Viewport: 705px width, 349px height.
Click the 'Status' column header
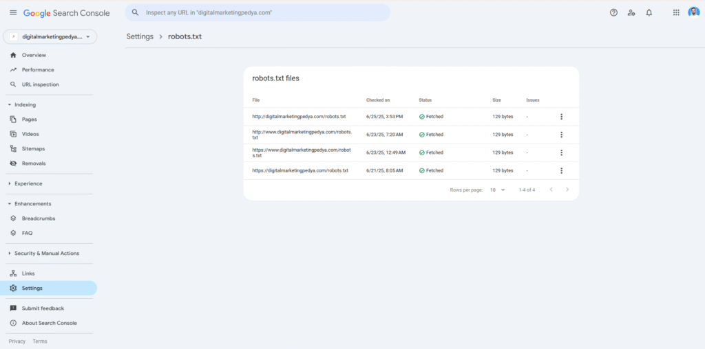coord(425,100)
